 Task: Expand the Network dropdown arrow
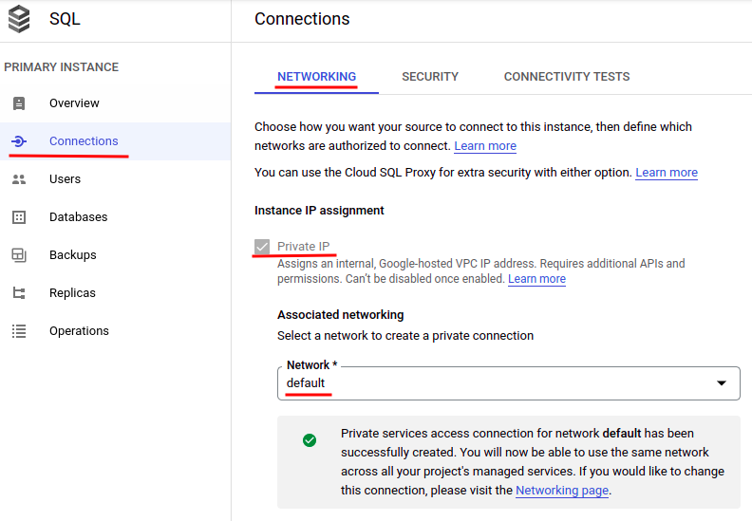coord(722,383)
